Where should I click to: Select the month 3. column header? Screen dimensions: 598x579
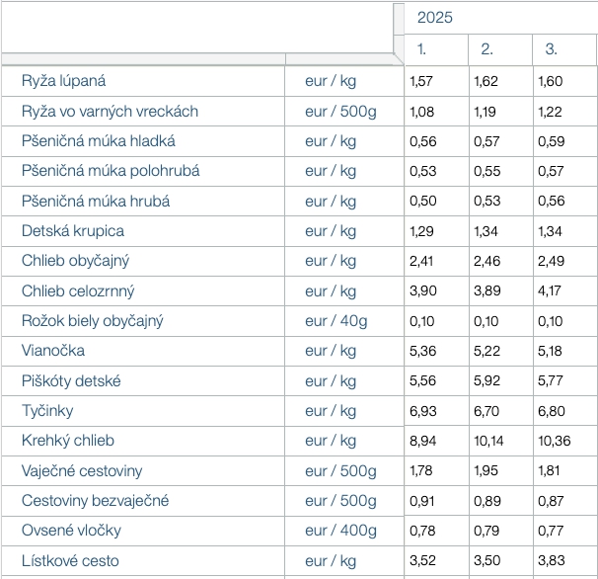click(551, 49)
